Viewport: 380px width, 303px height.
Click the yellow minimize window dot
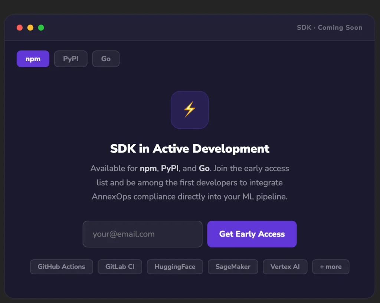coord(30,27)
